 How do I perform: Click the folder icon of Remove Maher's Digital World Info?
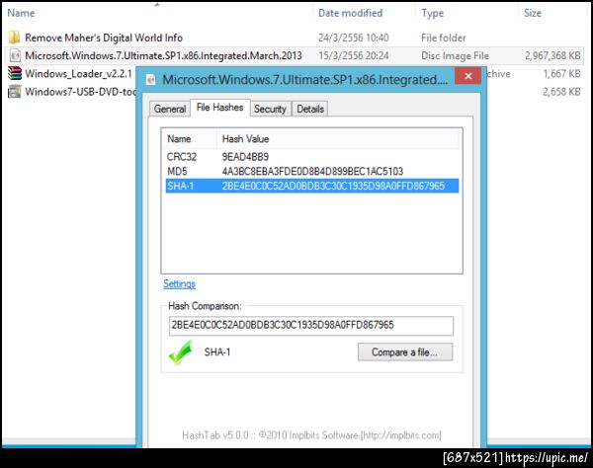[15, 38]
